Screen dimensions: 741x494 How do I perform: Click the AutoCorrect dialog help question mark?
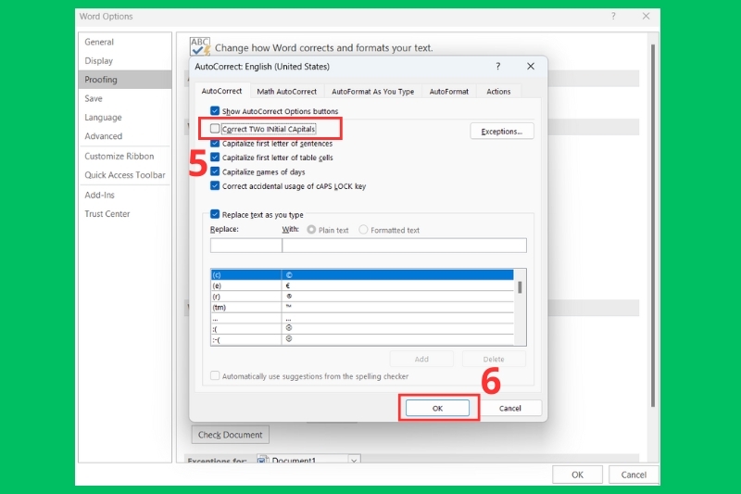pos(497,66)
